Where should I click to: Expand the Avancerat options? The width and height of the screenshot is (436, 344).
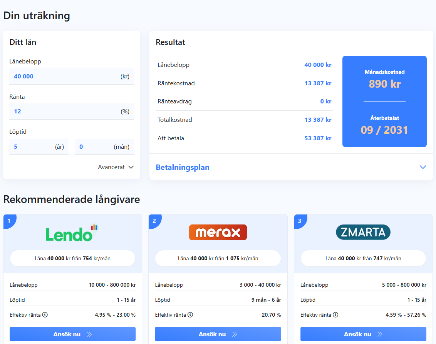(x=116, y=167)
